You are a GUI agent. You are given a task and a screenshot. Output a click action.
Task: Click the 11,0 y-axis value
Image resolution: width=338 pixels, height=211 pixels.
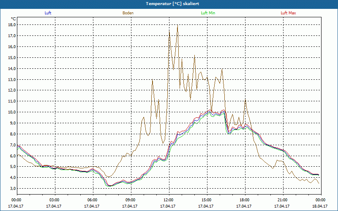point(12,101)
